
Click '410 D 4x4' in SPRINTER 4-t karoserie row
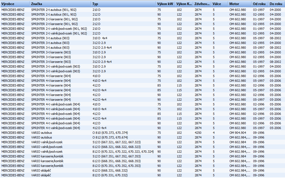[99, 81]
